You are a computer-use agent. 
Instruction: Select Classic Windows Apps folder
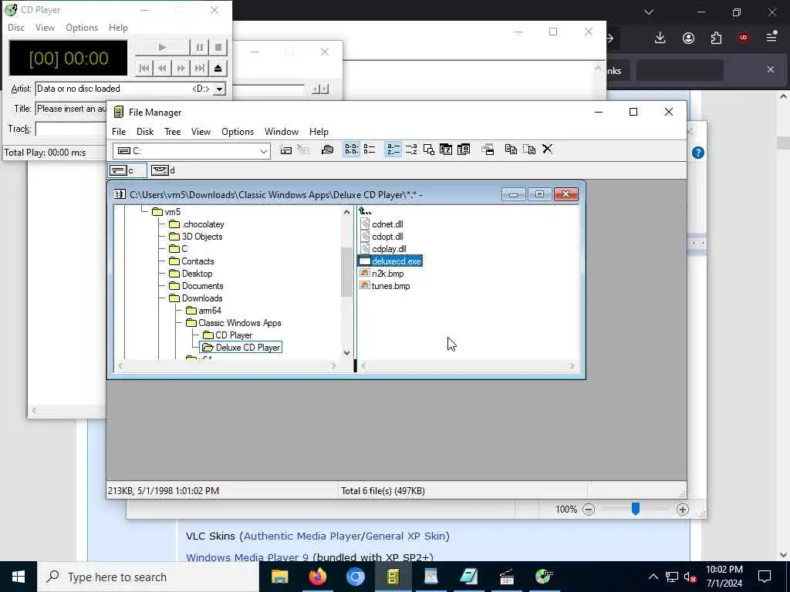(x=233, y=323)
